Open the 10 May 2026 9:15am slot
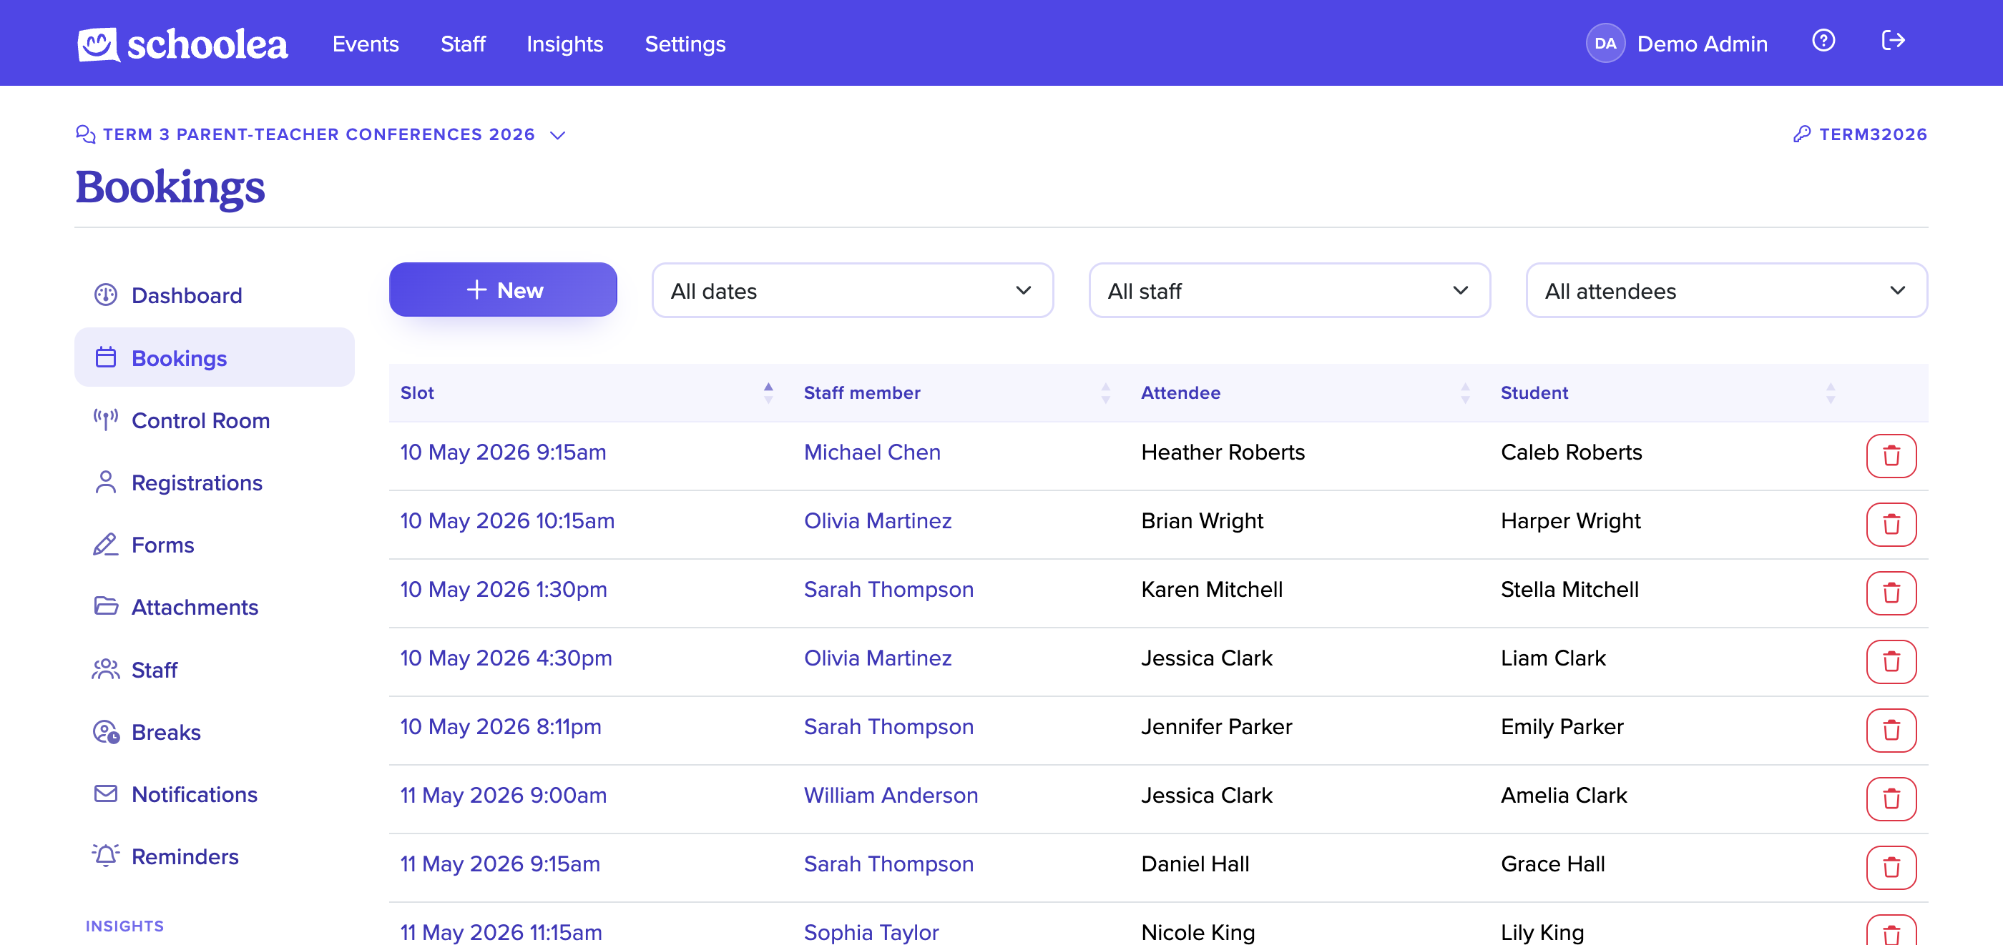The image size is (2003, 945). pos(503,452)
